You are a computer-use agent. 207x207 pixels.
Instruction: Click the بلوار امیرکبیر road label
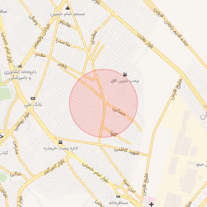(54, 167)
